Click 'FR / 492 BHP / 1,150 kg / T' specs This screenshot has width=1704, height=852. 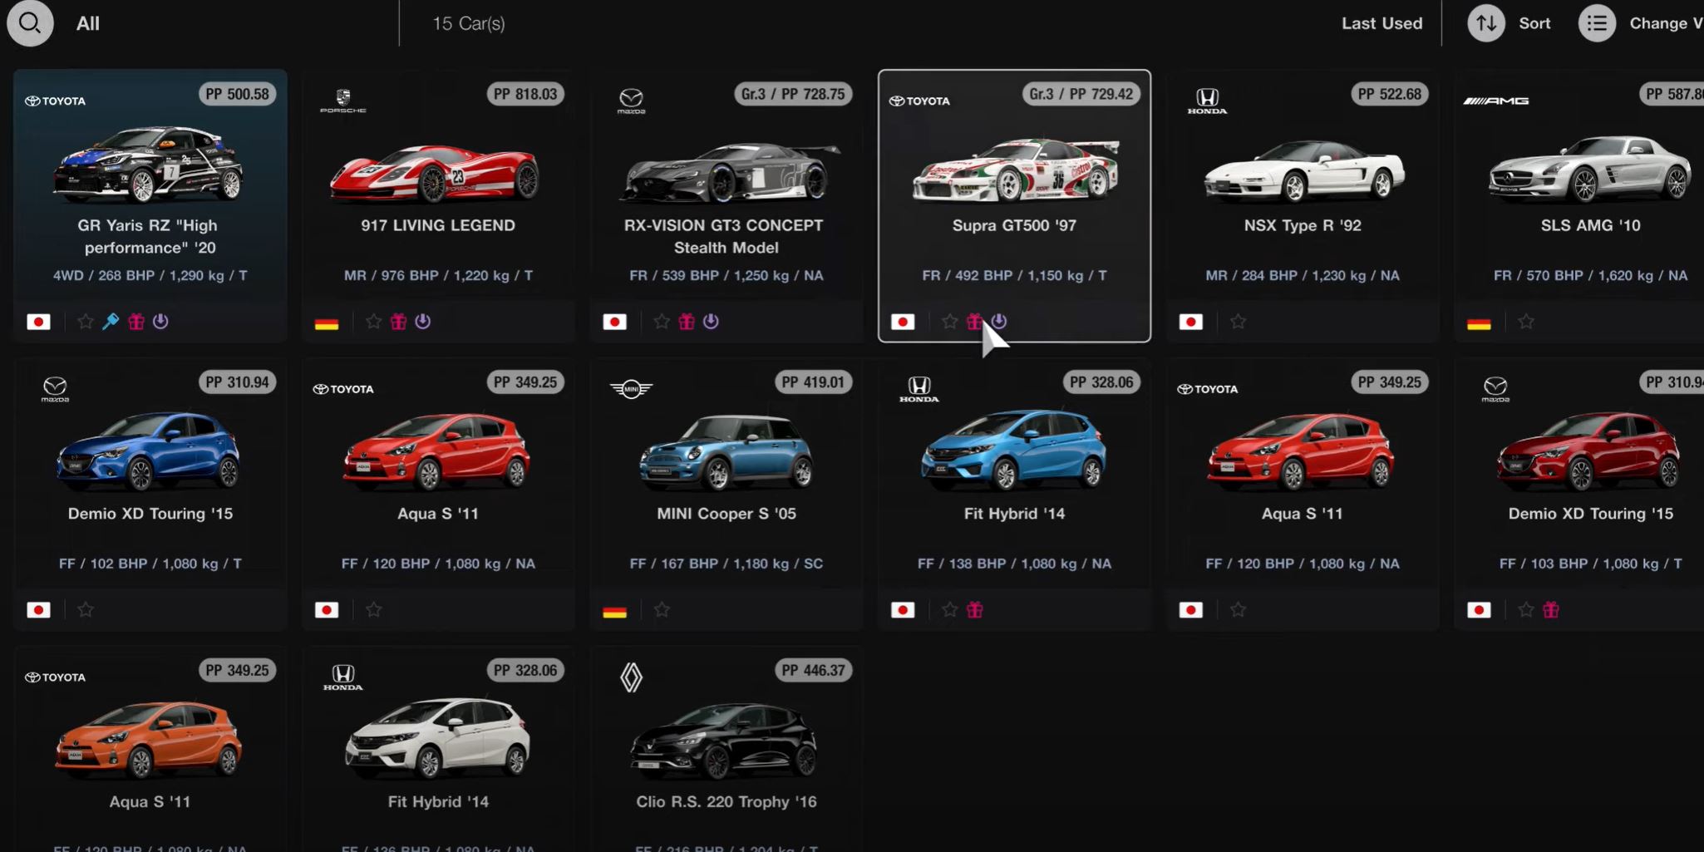pos(1014,275)
